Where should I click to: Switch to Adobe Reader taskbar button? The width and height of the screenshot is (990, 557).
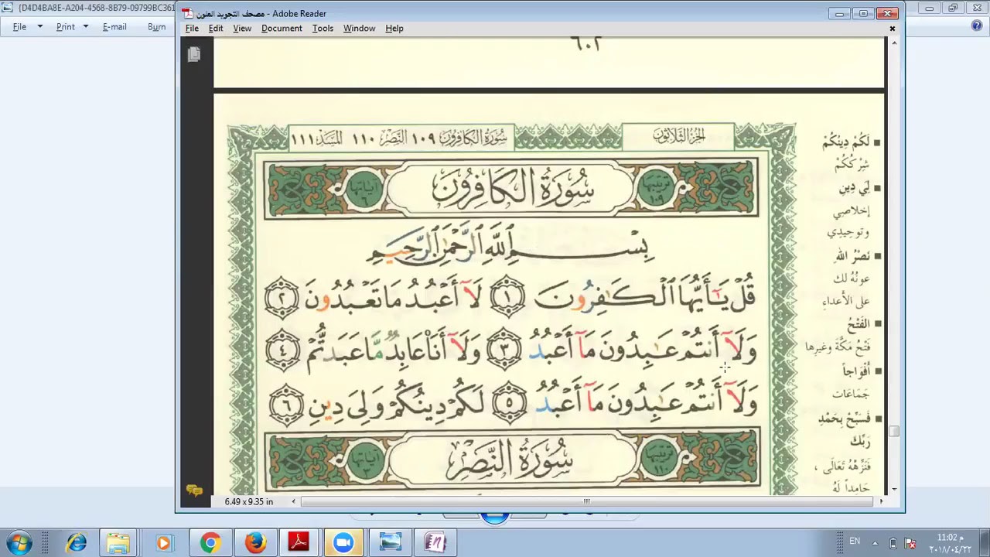pos(299,543)
